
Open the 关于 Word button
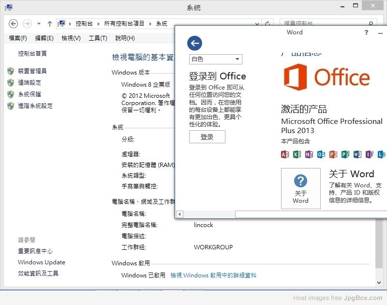coord(300,188)
